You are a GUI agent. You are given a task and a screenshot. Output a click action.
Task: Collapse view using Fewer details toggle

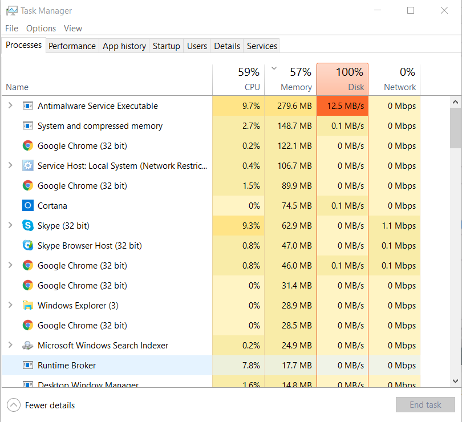coord(41,405)
